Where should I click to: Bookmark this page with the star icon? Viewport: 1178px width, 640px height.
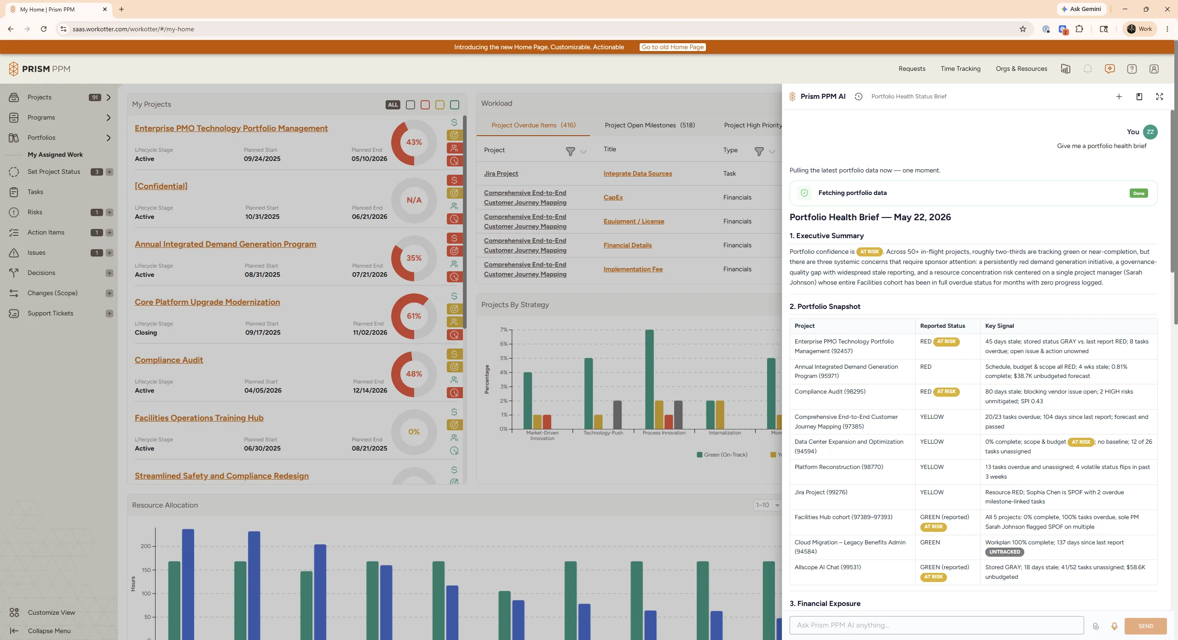(1022, 29)
